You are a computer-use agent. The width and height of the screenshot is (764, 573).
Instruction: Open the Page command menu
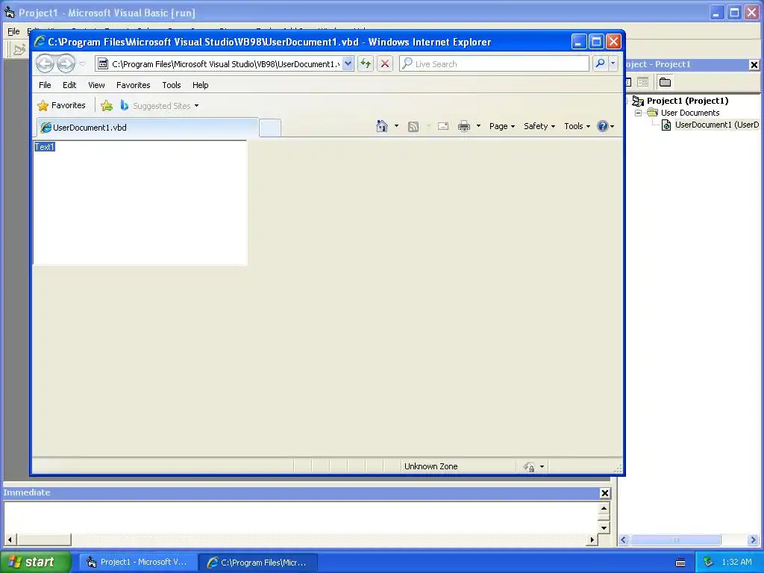(x=502, y=126)
